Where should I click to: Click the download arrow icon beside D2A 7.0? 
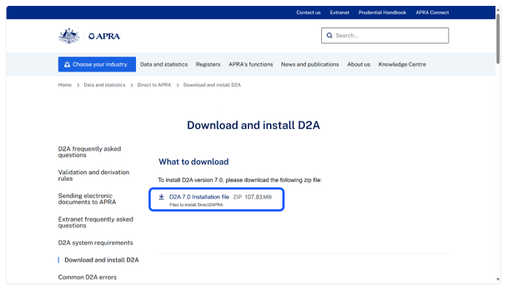(162, 197)
